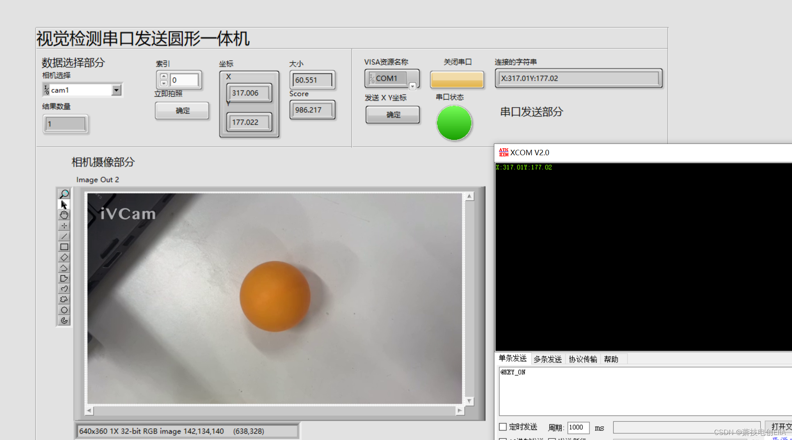Image resolution: width=792 pixels, height=440 pixels.
Task: Expand the COM1 VISA resource dropdown
Action: pos(412,86)
